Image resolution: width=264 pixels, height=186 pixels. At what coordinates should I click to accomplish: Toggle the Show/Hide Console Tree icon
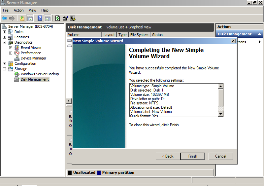tap(30, 18)
